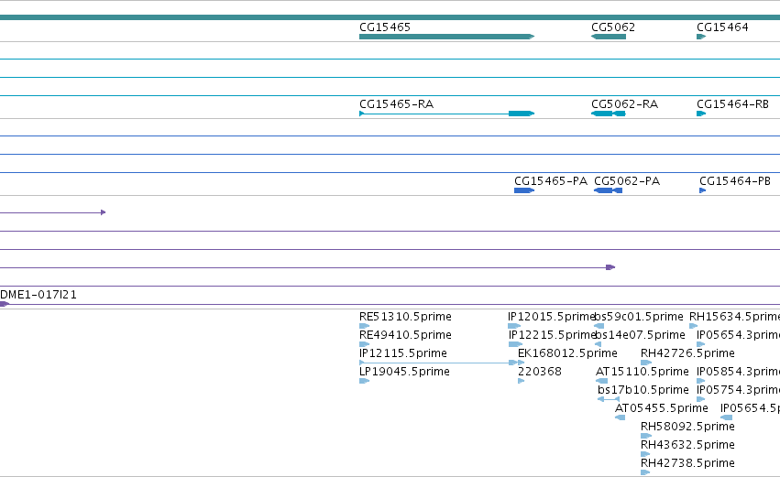Click the bs14e07.5prime EST label
Image resolution: width=780 pixels, height=477 pixels.
coord(640,335)
